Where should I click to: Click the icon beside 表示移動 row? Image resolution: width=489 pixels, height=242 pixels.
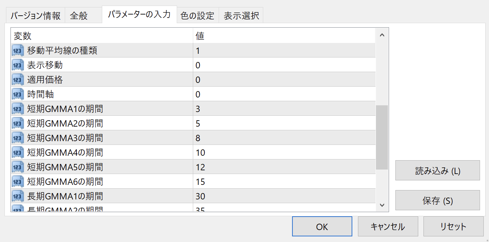pos(18,65)
